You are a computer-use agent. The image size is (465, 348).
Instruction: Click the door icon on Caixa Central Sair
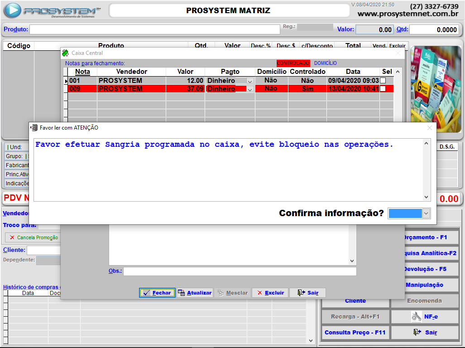click(301, 293)
